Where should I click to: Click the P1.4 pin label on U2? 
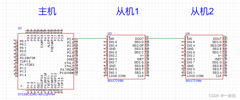click(23, 75)
